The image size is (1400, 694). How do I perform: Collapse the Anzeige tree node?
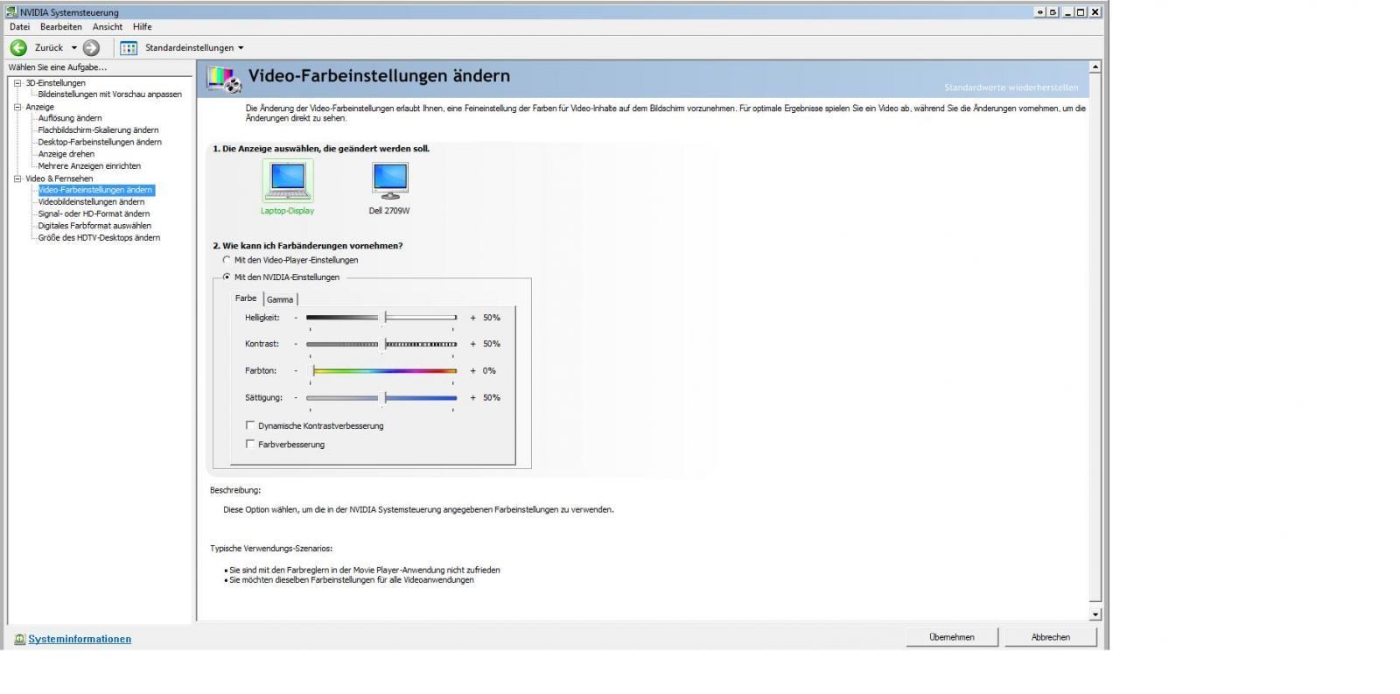[17, 107]
